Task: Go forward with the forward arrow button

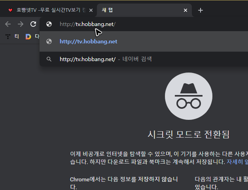Action: pyautogui.click(x=21, y=24)
